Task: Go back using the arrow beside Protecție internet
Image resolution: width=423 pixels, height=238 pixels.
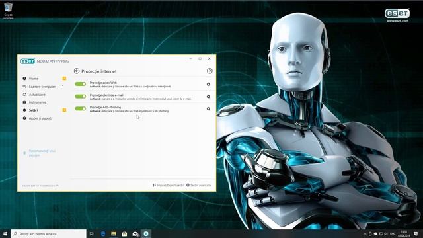Action: point(77,71)
